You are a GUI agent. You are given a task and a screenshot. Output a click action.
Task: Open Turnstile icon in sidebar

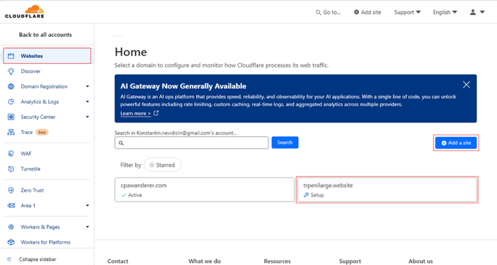click(x=11, y=169)
